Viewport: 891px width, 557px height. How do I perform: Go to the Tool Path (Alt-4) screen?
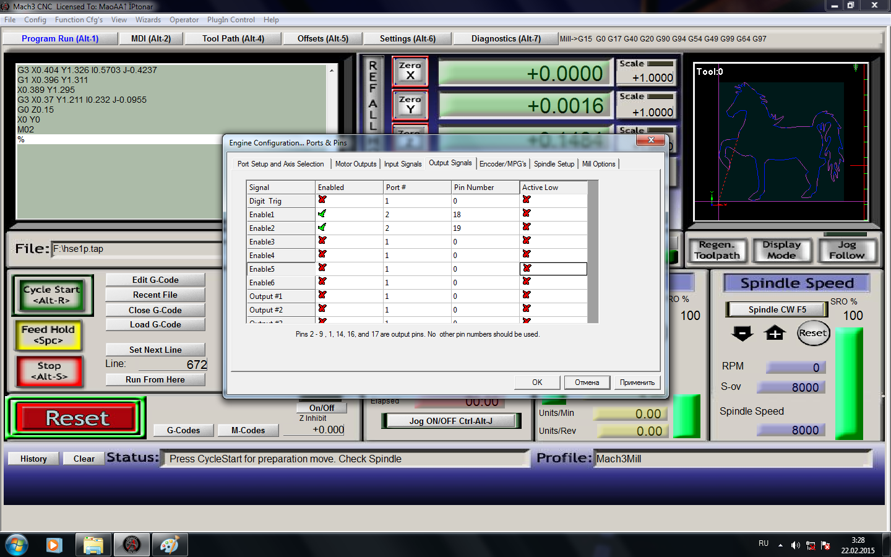pos(233,38)
